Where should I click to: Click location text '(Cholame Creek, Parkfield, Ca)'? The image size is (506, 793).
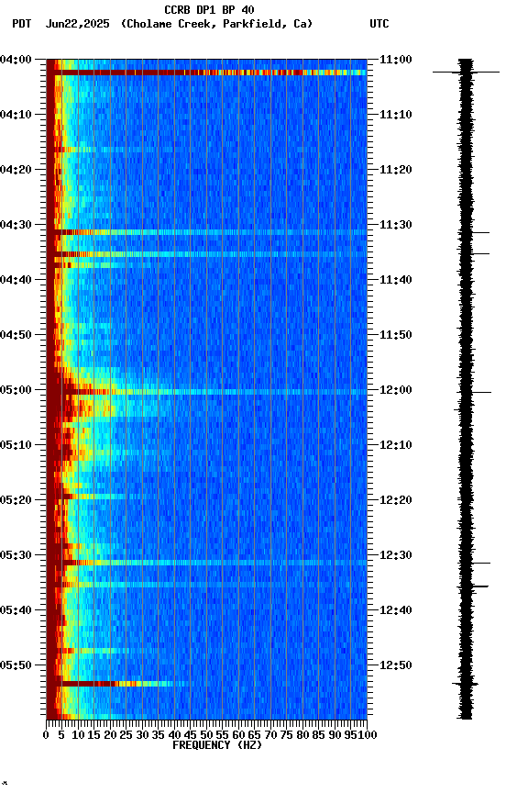216,24
